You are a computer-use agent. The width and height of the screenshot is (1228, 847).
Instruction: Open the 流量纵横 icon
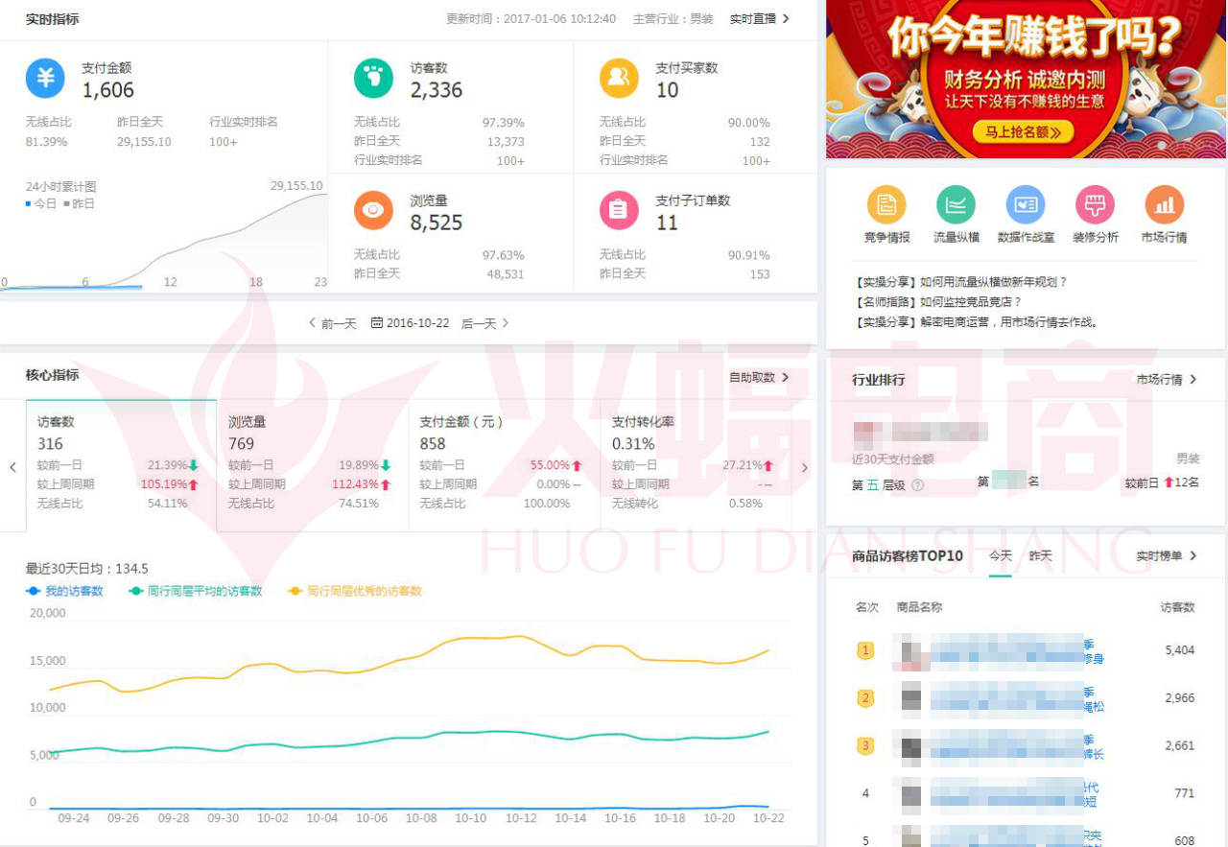pyautogui.click(x=956, y=205)
